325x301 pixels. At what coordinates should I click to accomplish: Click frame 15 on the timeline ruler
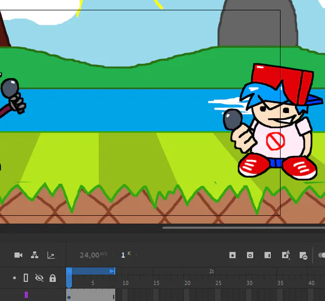156,283
